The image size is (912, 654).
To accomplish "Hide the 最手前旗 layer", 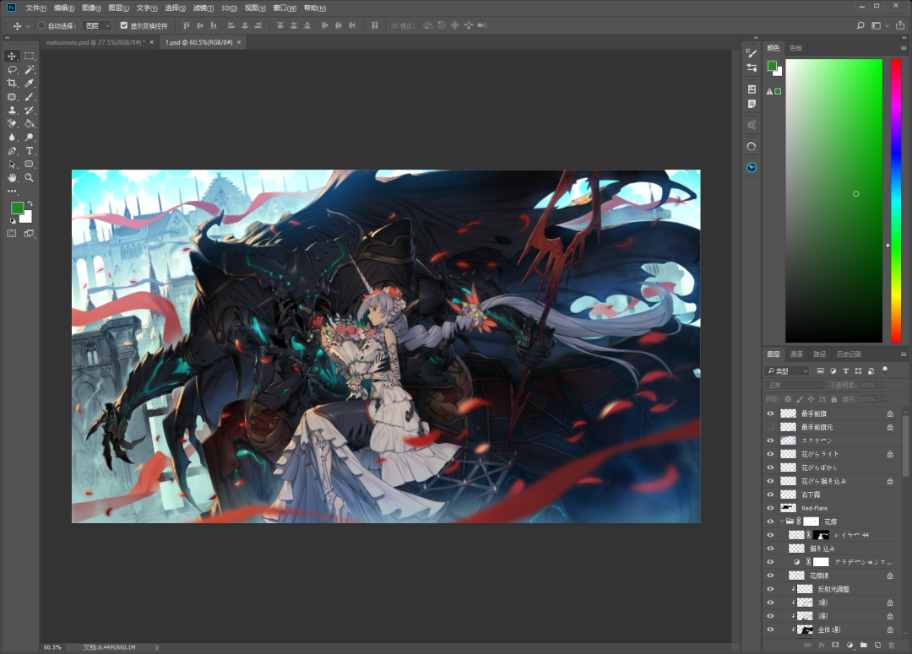I will pyautogui.click(x=770, y=413).
